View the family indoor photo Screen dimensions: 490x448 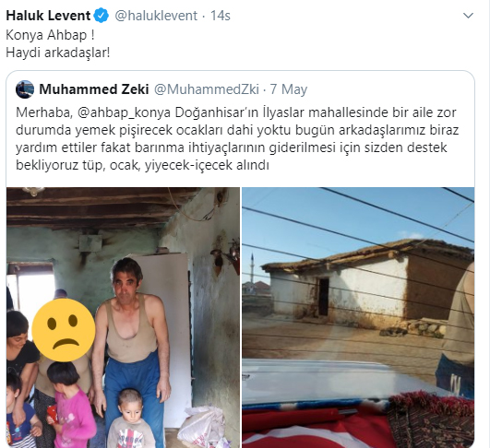point(123,317)
